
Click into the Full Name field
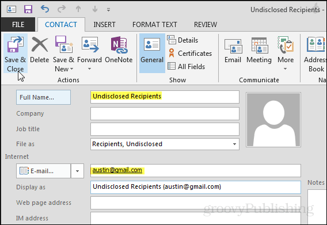[x=165, y=97]
